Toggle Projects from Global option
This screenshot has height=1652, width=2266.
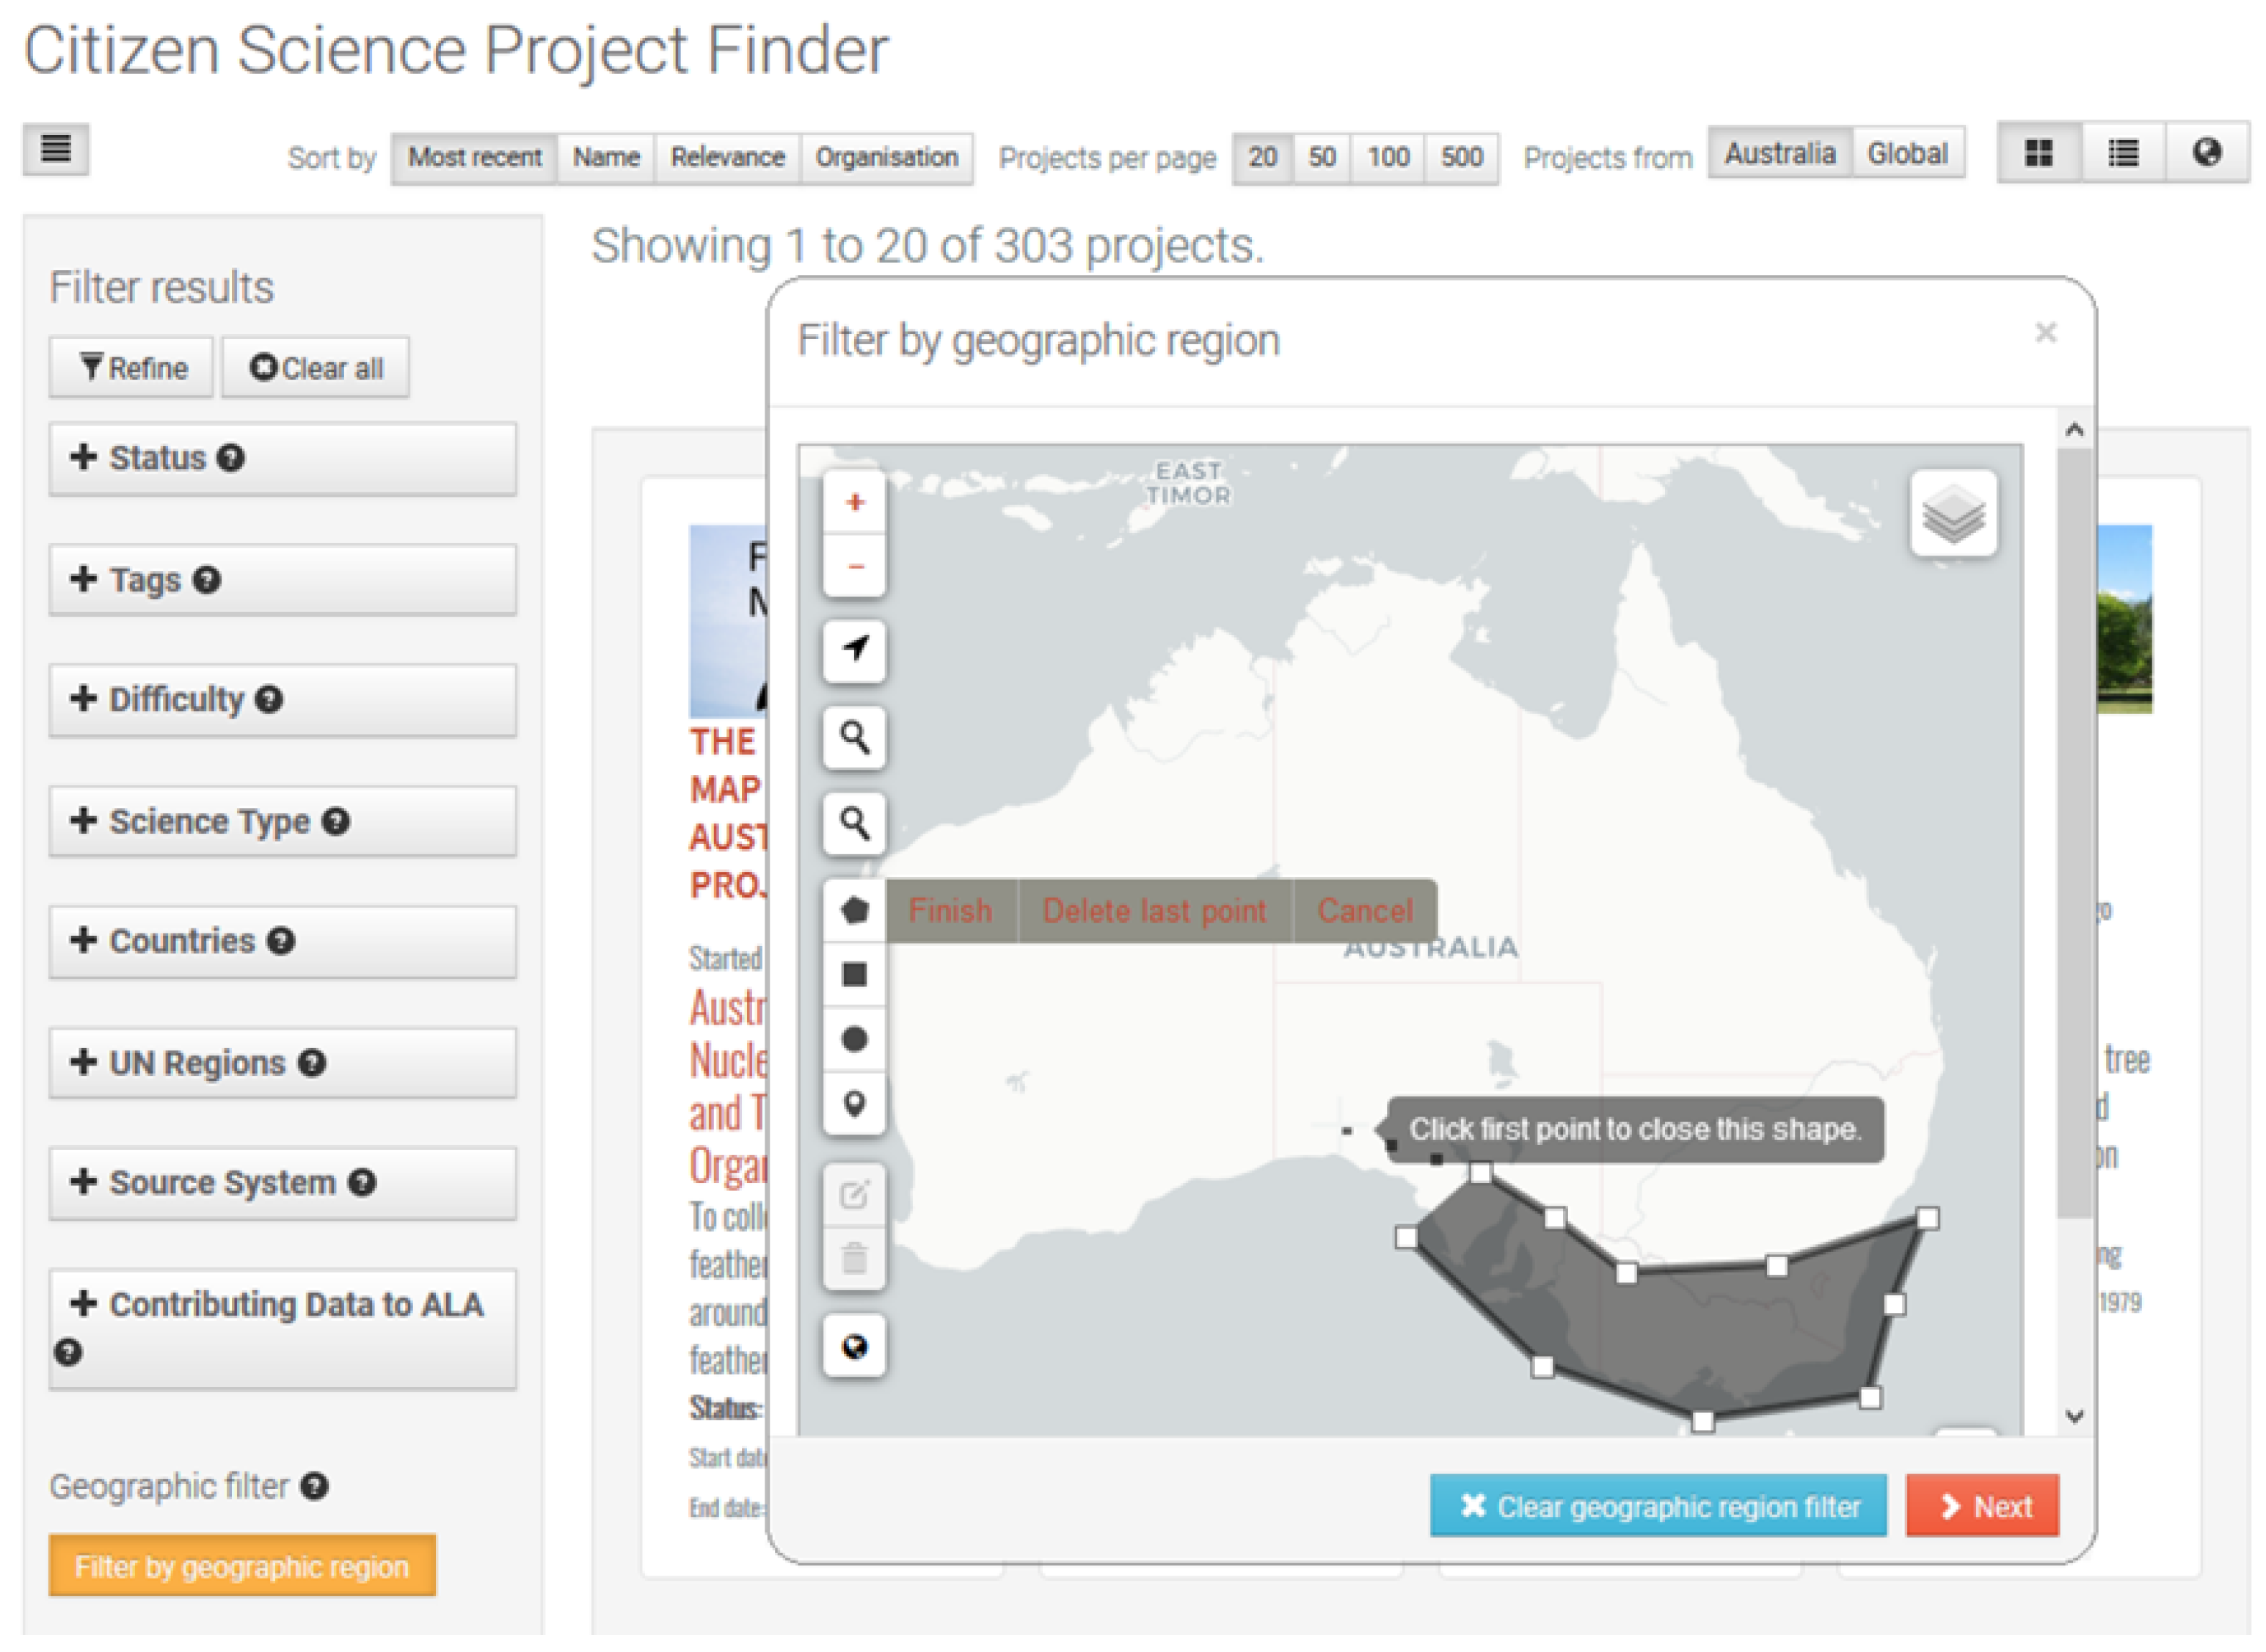[x=1907, y=154]
